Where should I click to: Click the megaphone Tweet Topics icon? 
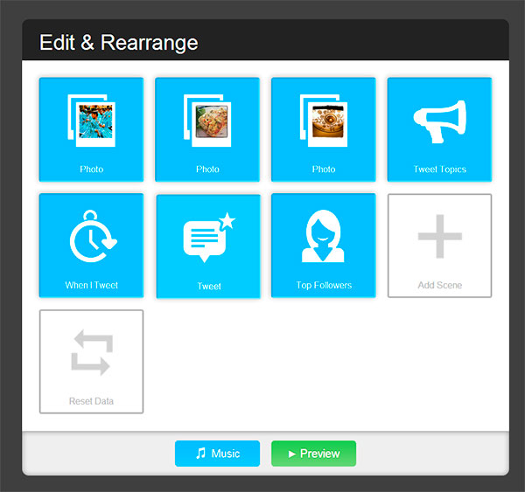439,121
